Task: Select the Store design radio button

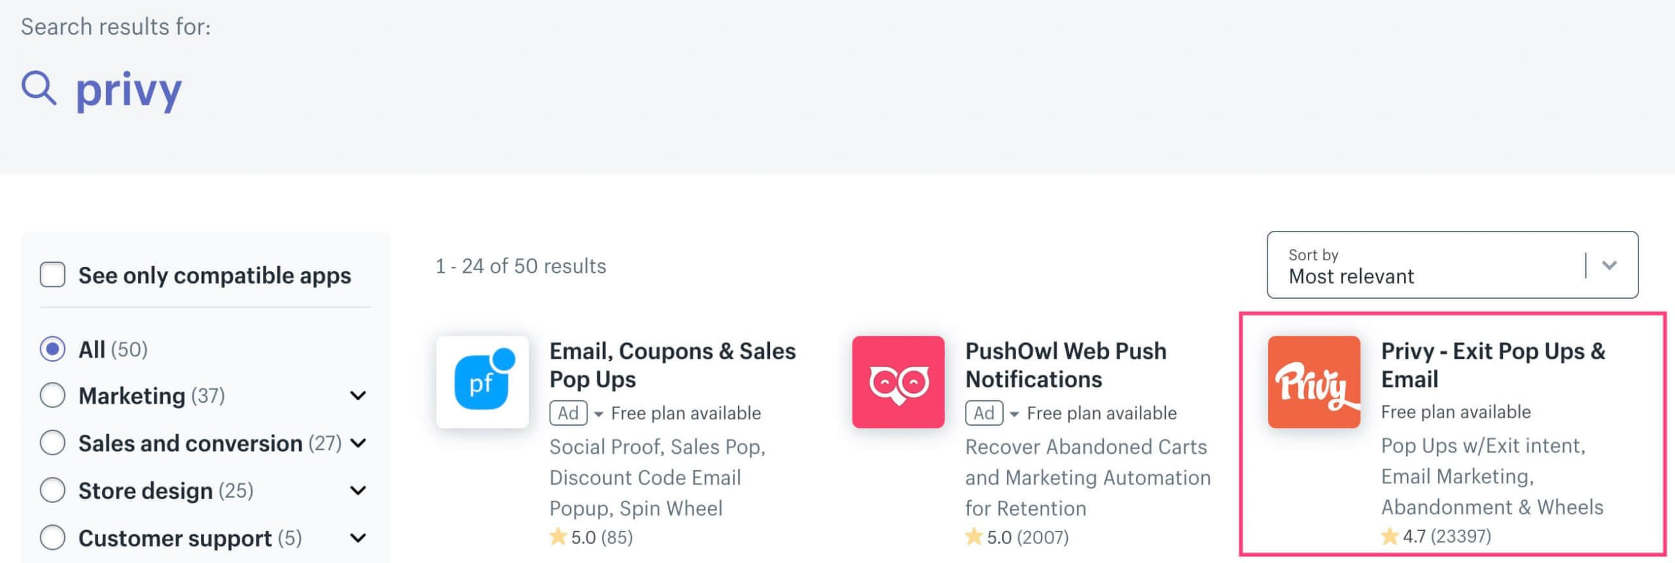Action: [52, 490]
